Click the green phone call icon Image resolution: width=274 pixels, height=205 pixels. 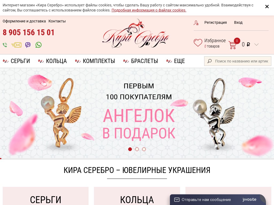point(5,45)
